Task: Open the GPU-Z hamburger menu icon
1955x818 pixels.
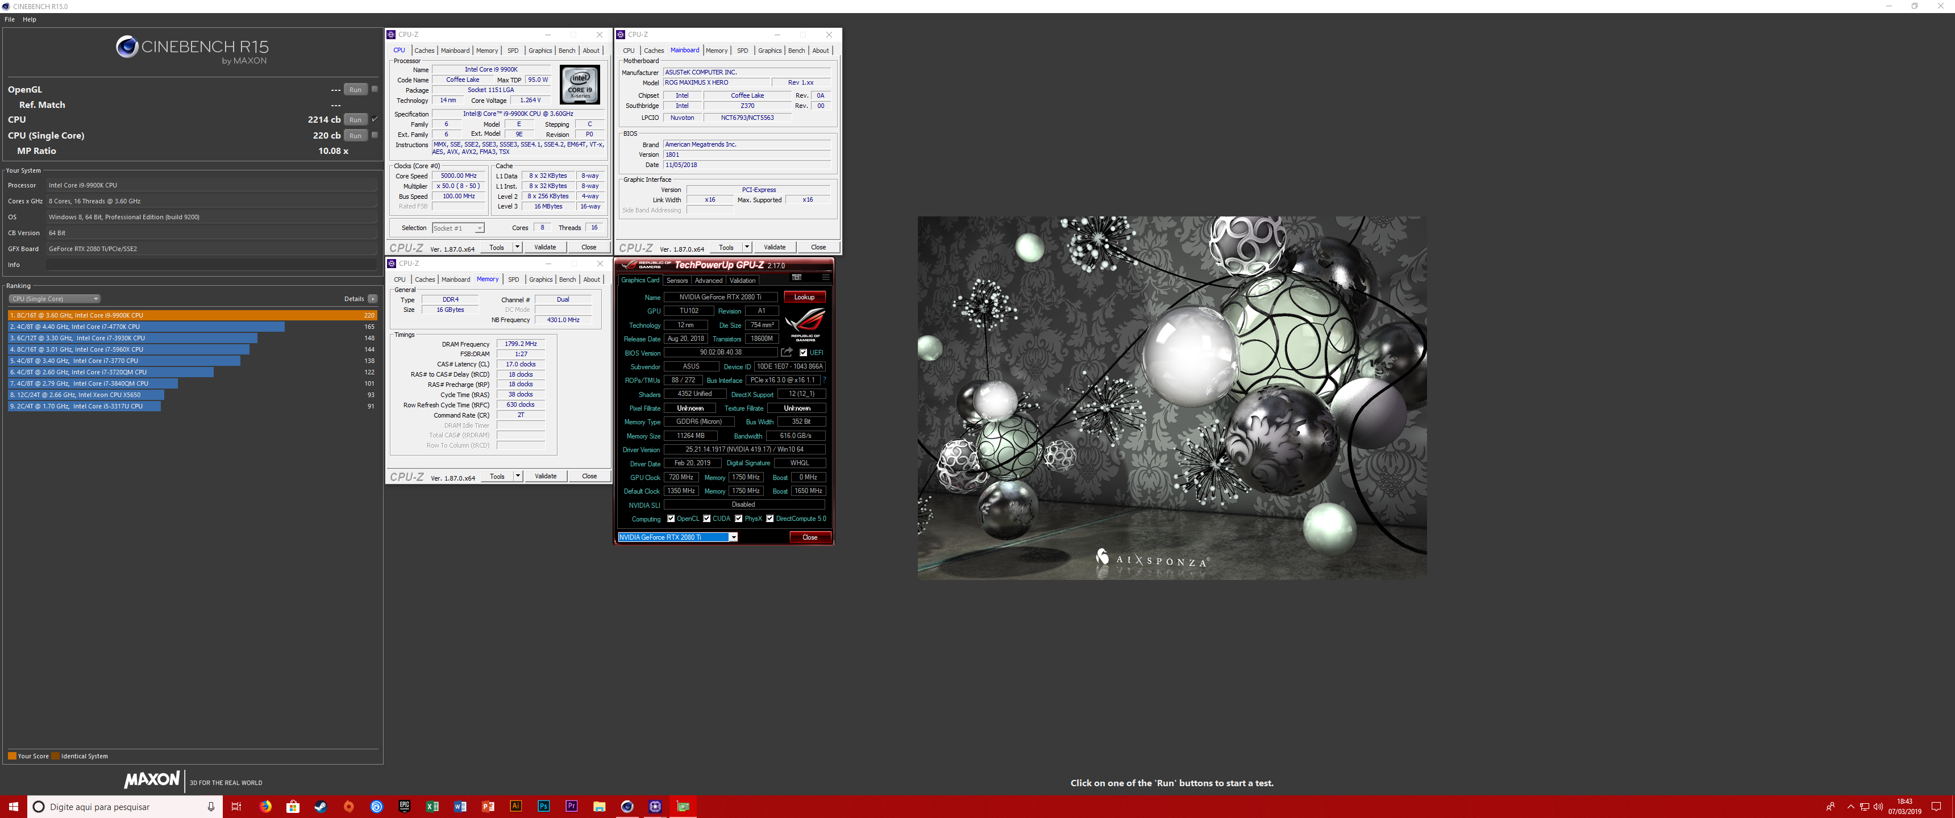Action: (826, 278)
